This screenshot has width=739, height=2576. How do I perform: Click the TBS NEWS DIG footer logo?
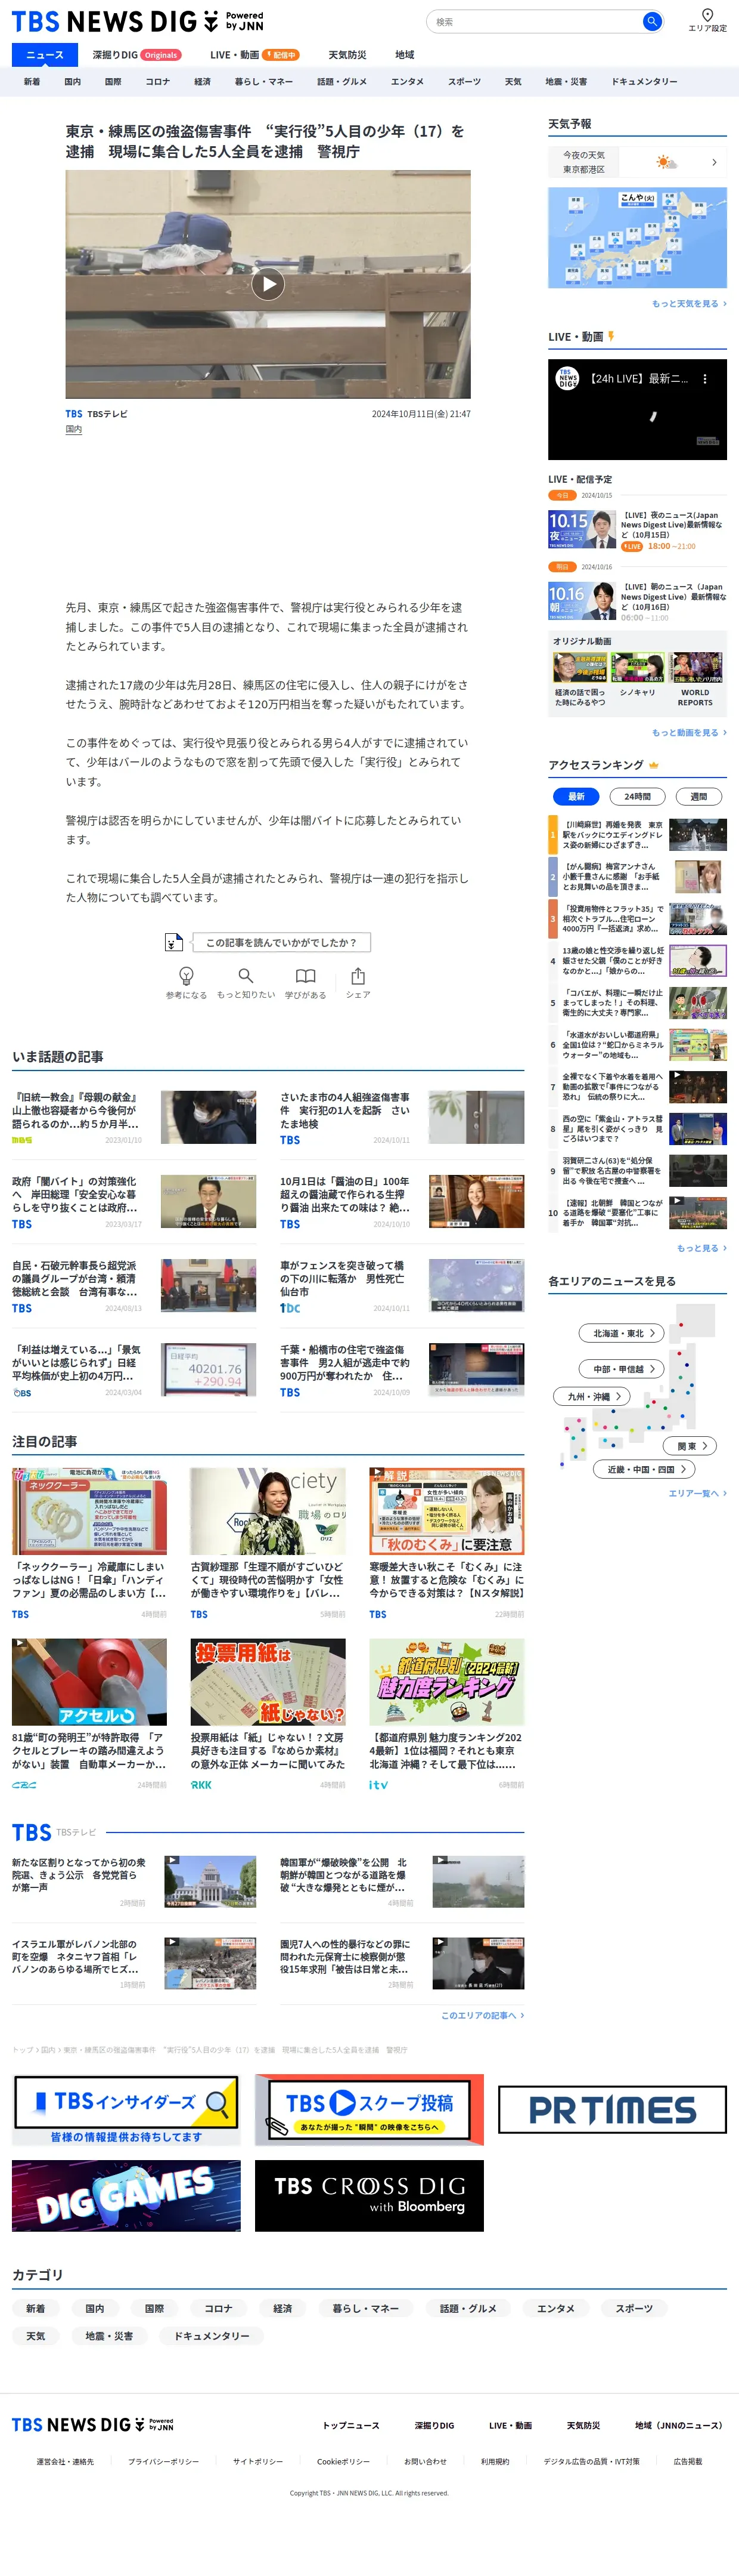(93, 2425)
